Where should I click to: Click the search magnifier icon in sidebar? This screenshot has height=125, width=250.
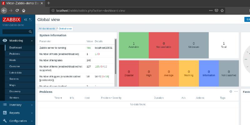click(30, 32)
